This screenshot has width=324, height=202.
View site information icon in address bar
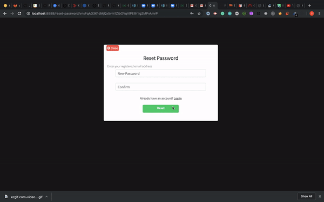28,13
